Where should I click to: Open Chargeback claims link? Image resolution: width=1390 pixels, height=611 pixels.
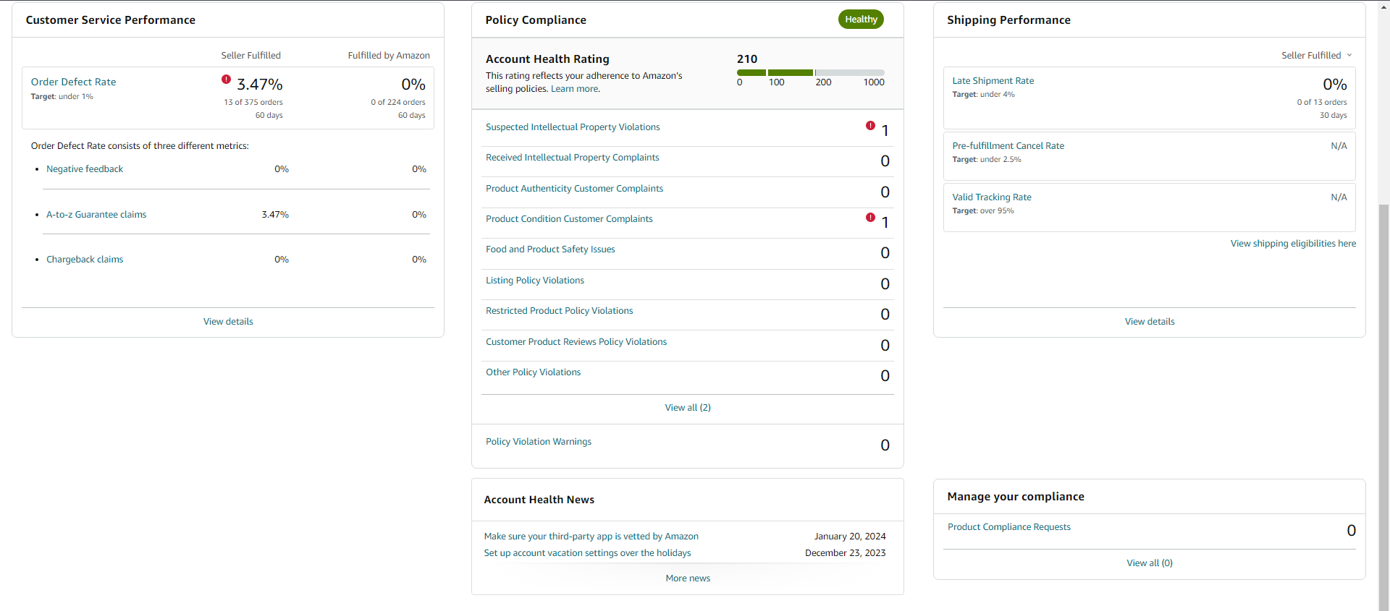pyautogui.click(x=85, y=260)
